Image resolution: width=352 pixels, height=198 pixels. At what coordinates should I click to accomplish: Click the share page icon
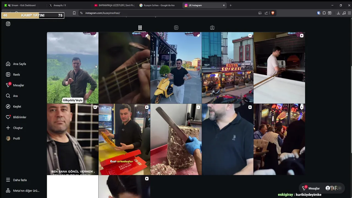266,13
